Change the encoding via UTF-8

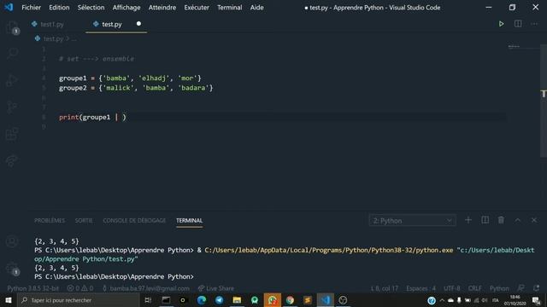click(x=452, y=288)
